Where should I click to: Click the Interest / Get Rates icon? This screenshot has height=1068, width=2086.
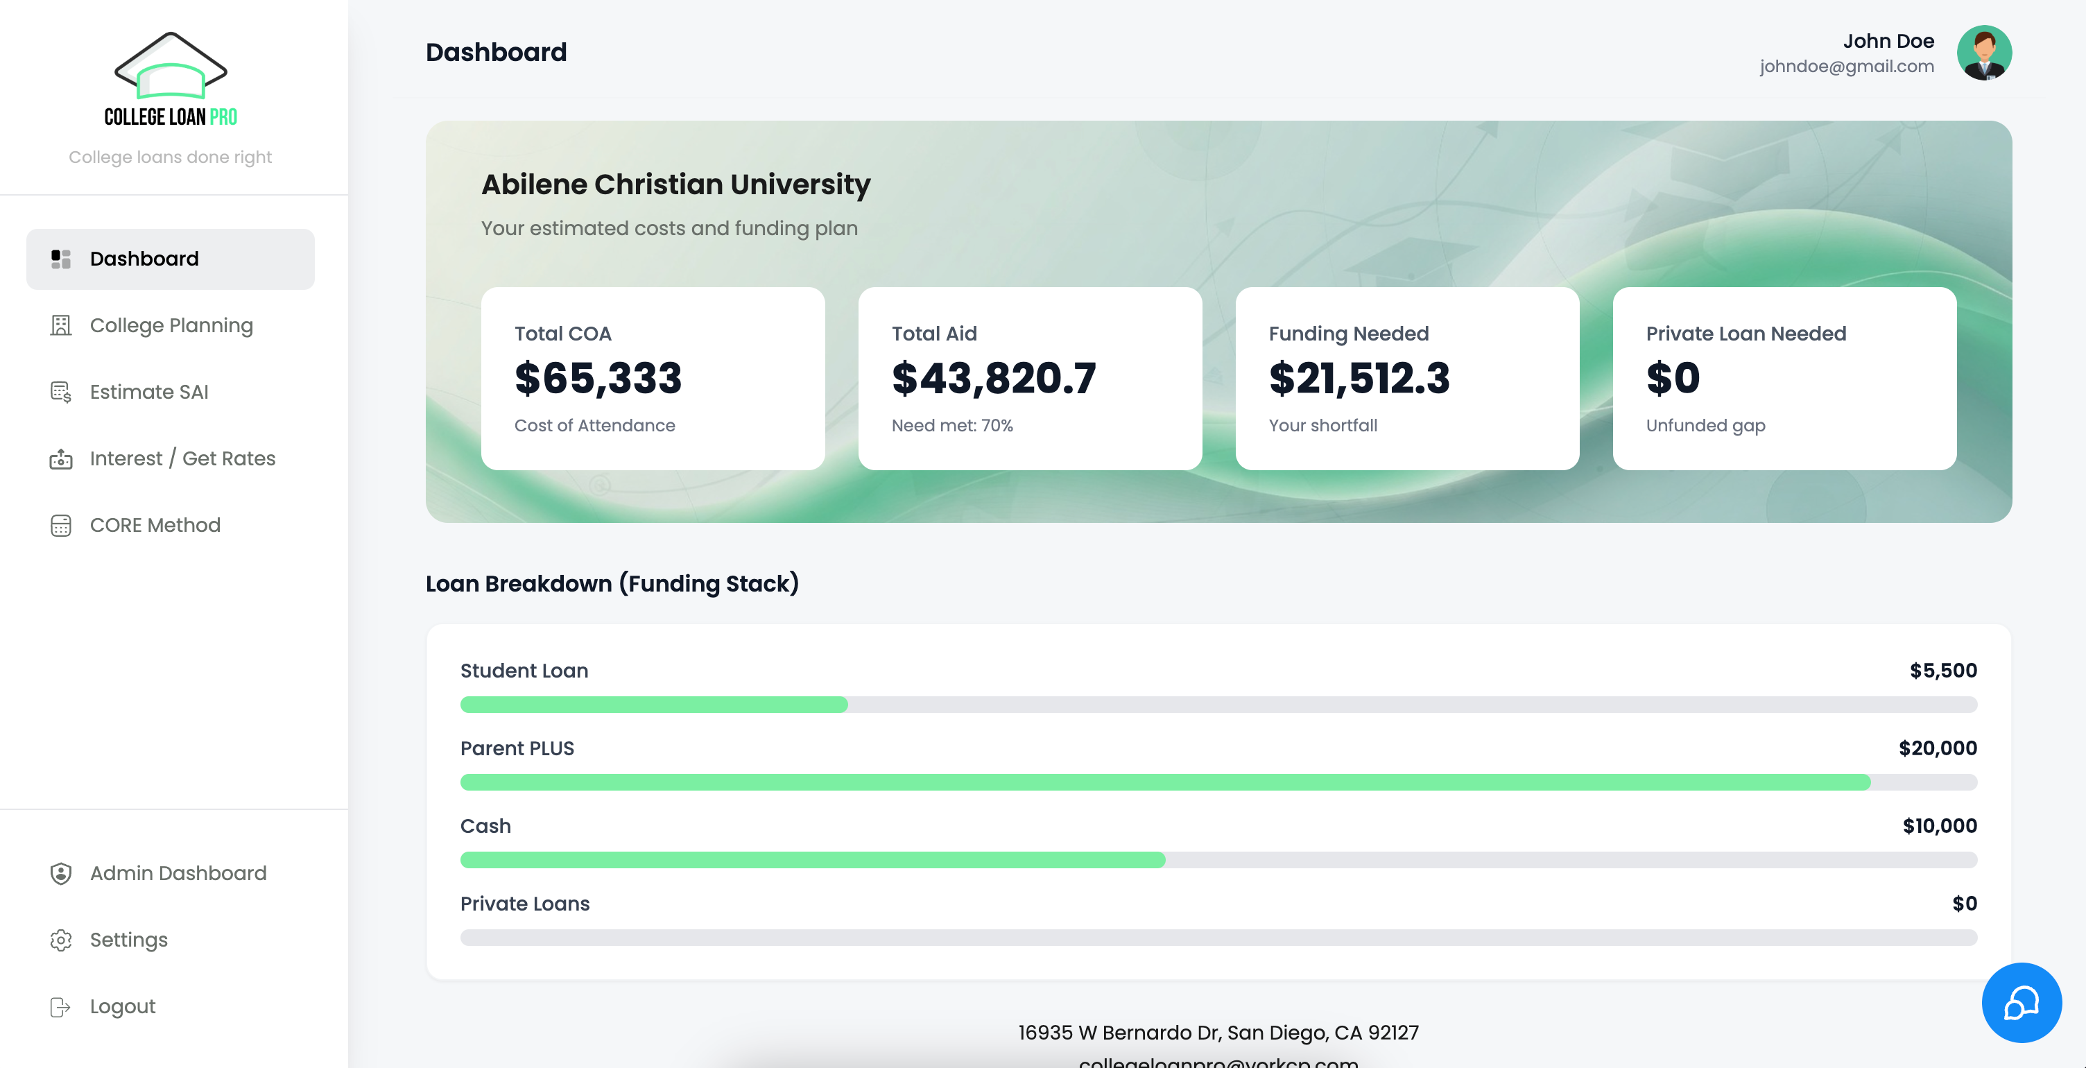pos(61,458)
